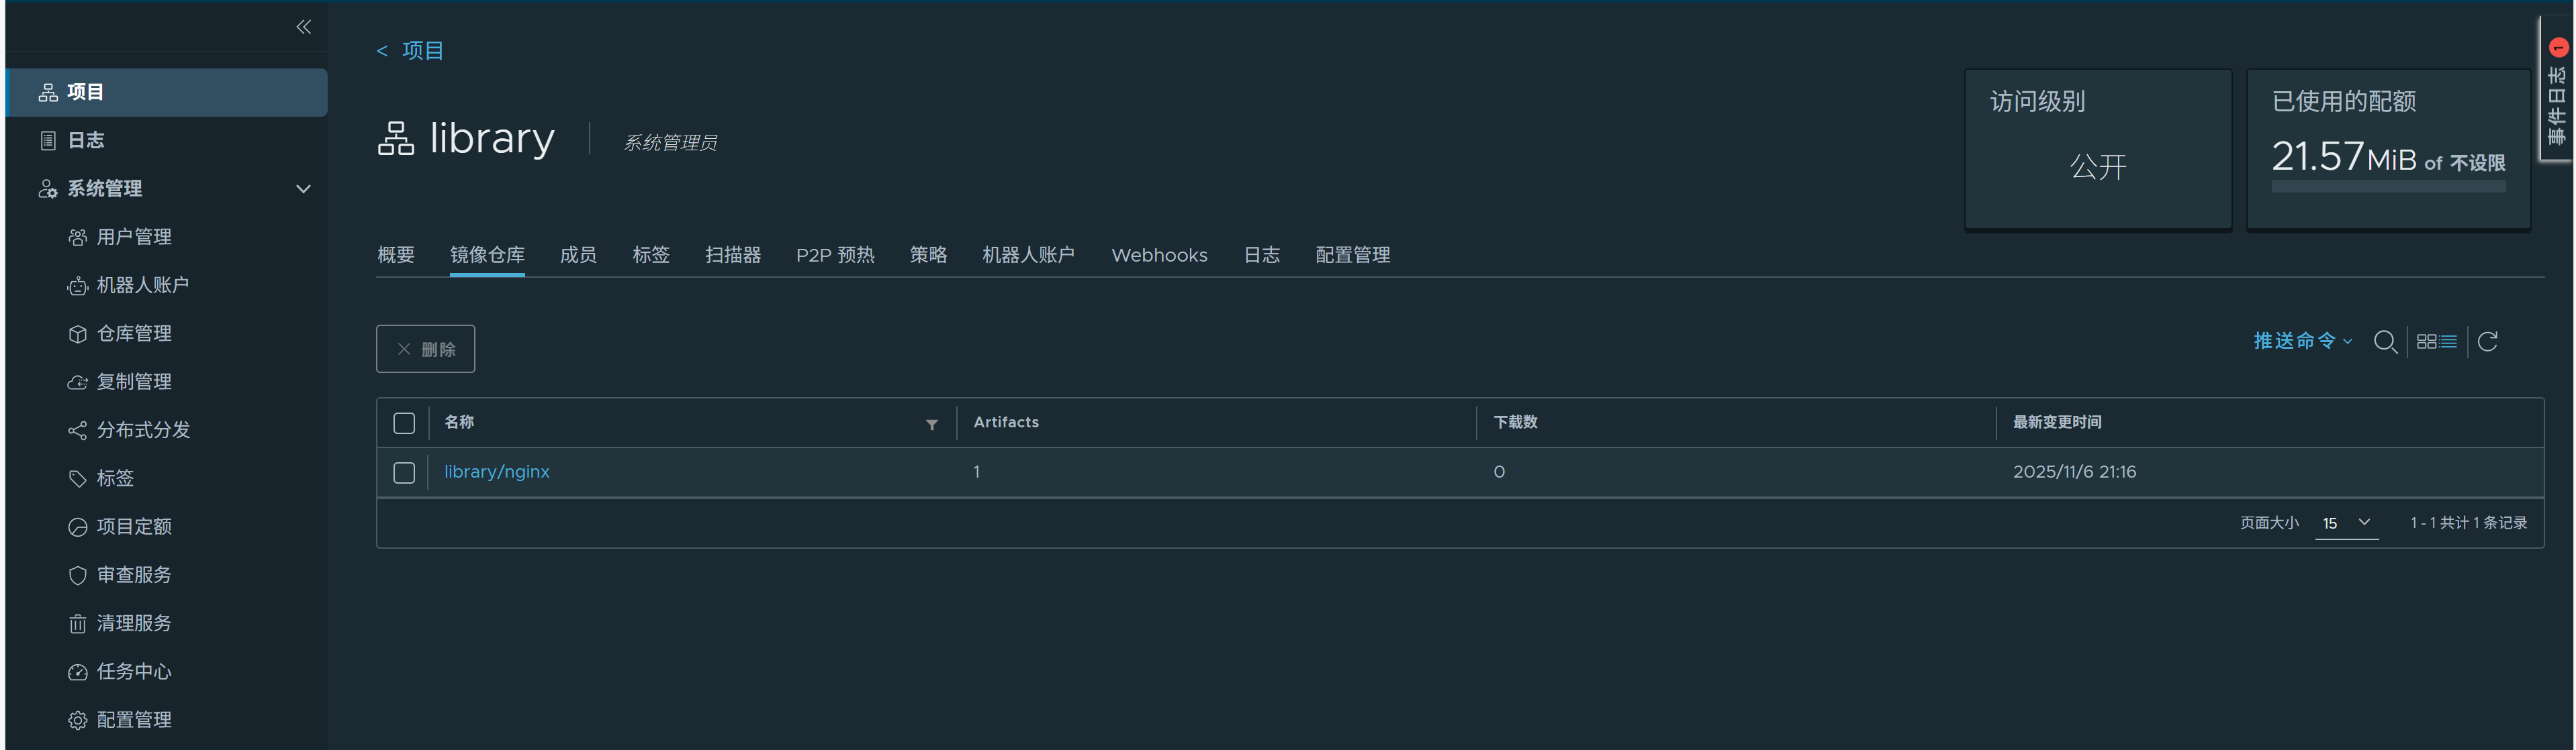Collapse the sidebar with double-chevron icon
The image size is (2576, 750).
pyautogui.click(x=304, y=27)
